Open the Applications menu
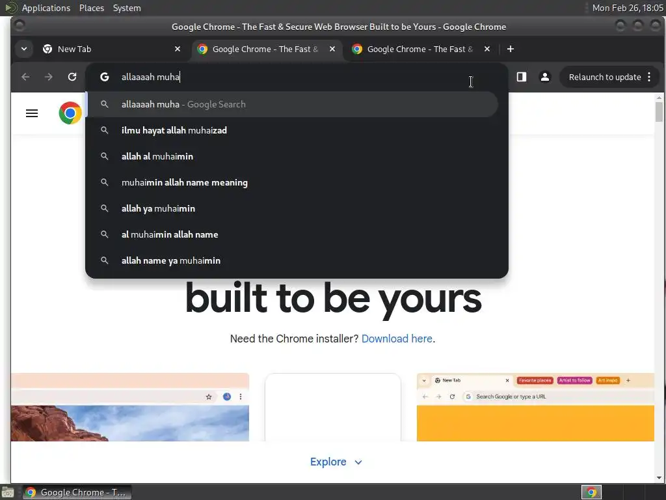Screen dimensions: 666x500 tap(46, 8)
